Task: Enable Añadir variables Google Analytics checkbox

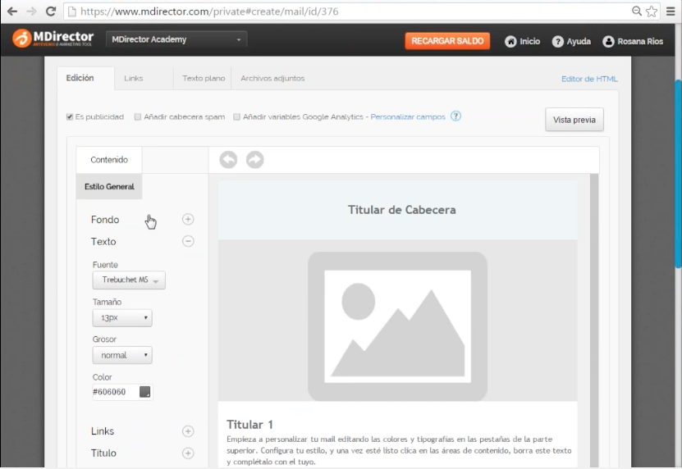Action: [236, 117]
